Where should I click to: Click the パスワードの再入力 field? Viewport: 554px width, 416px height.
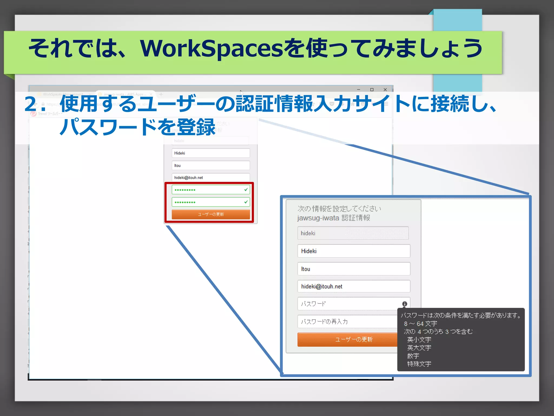[348, 321]
